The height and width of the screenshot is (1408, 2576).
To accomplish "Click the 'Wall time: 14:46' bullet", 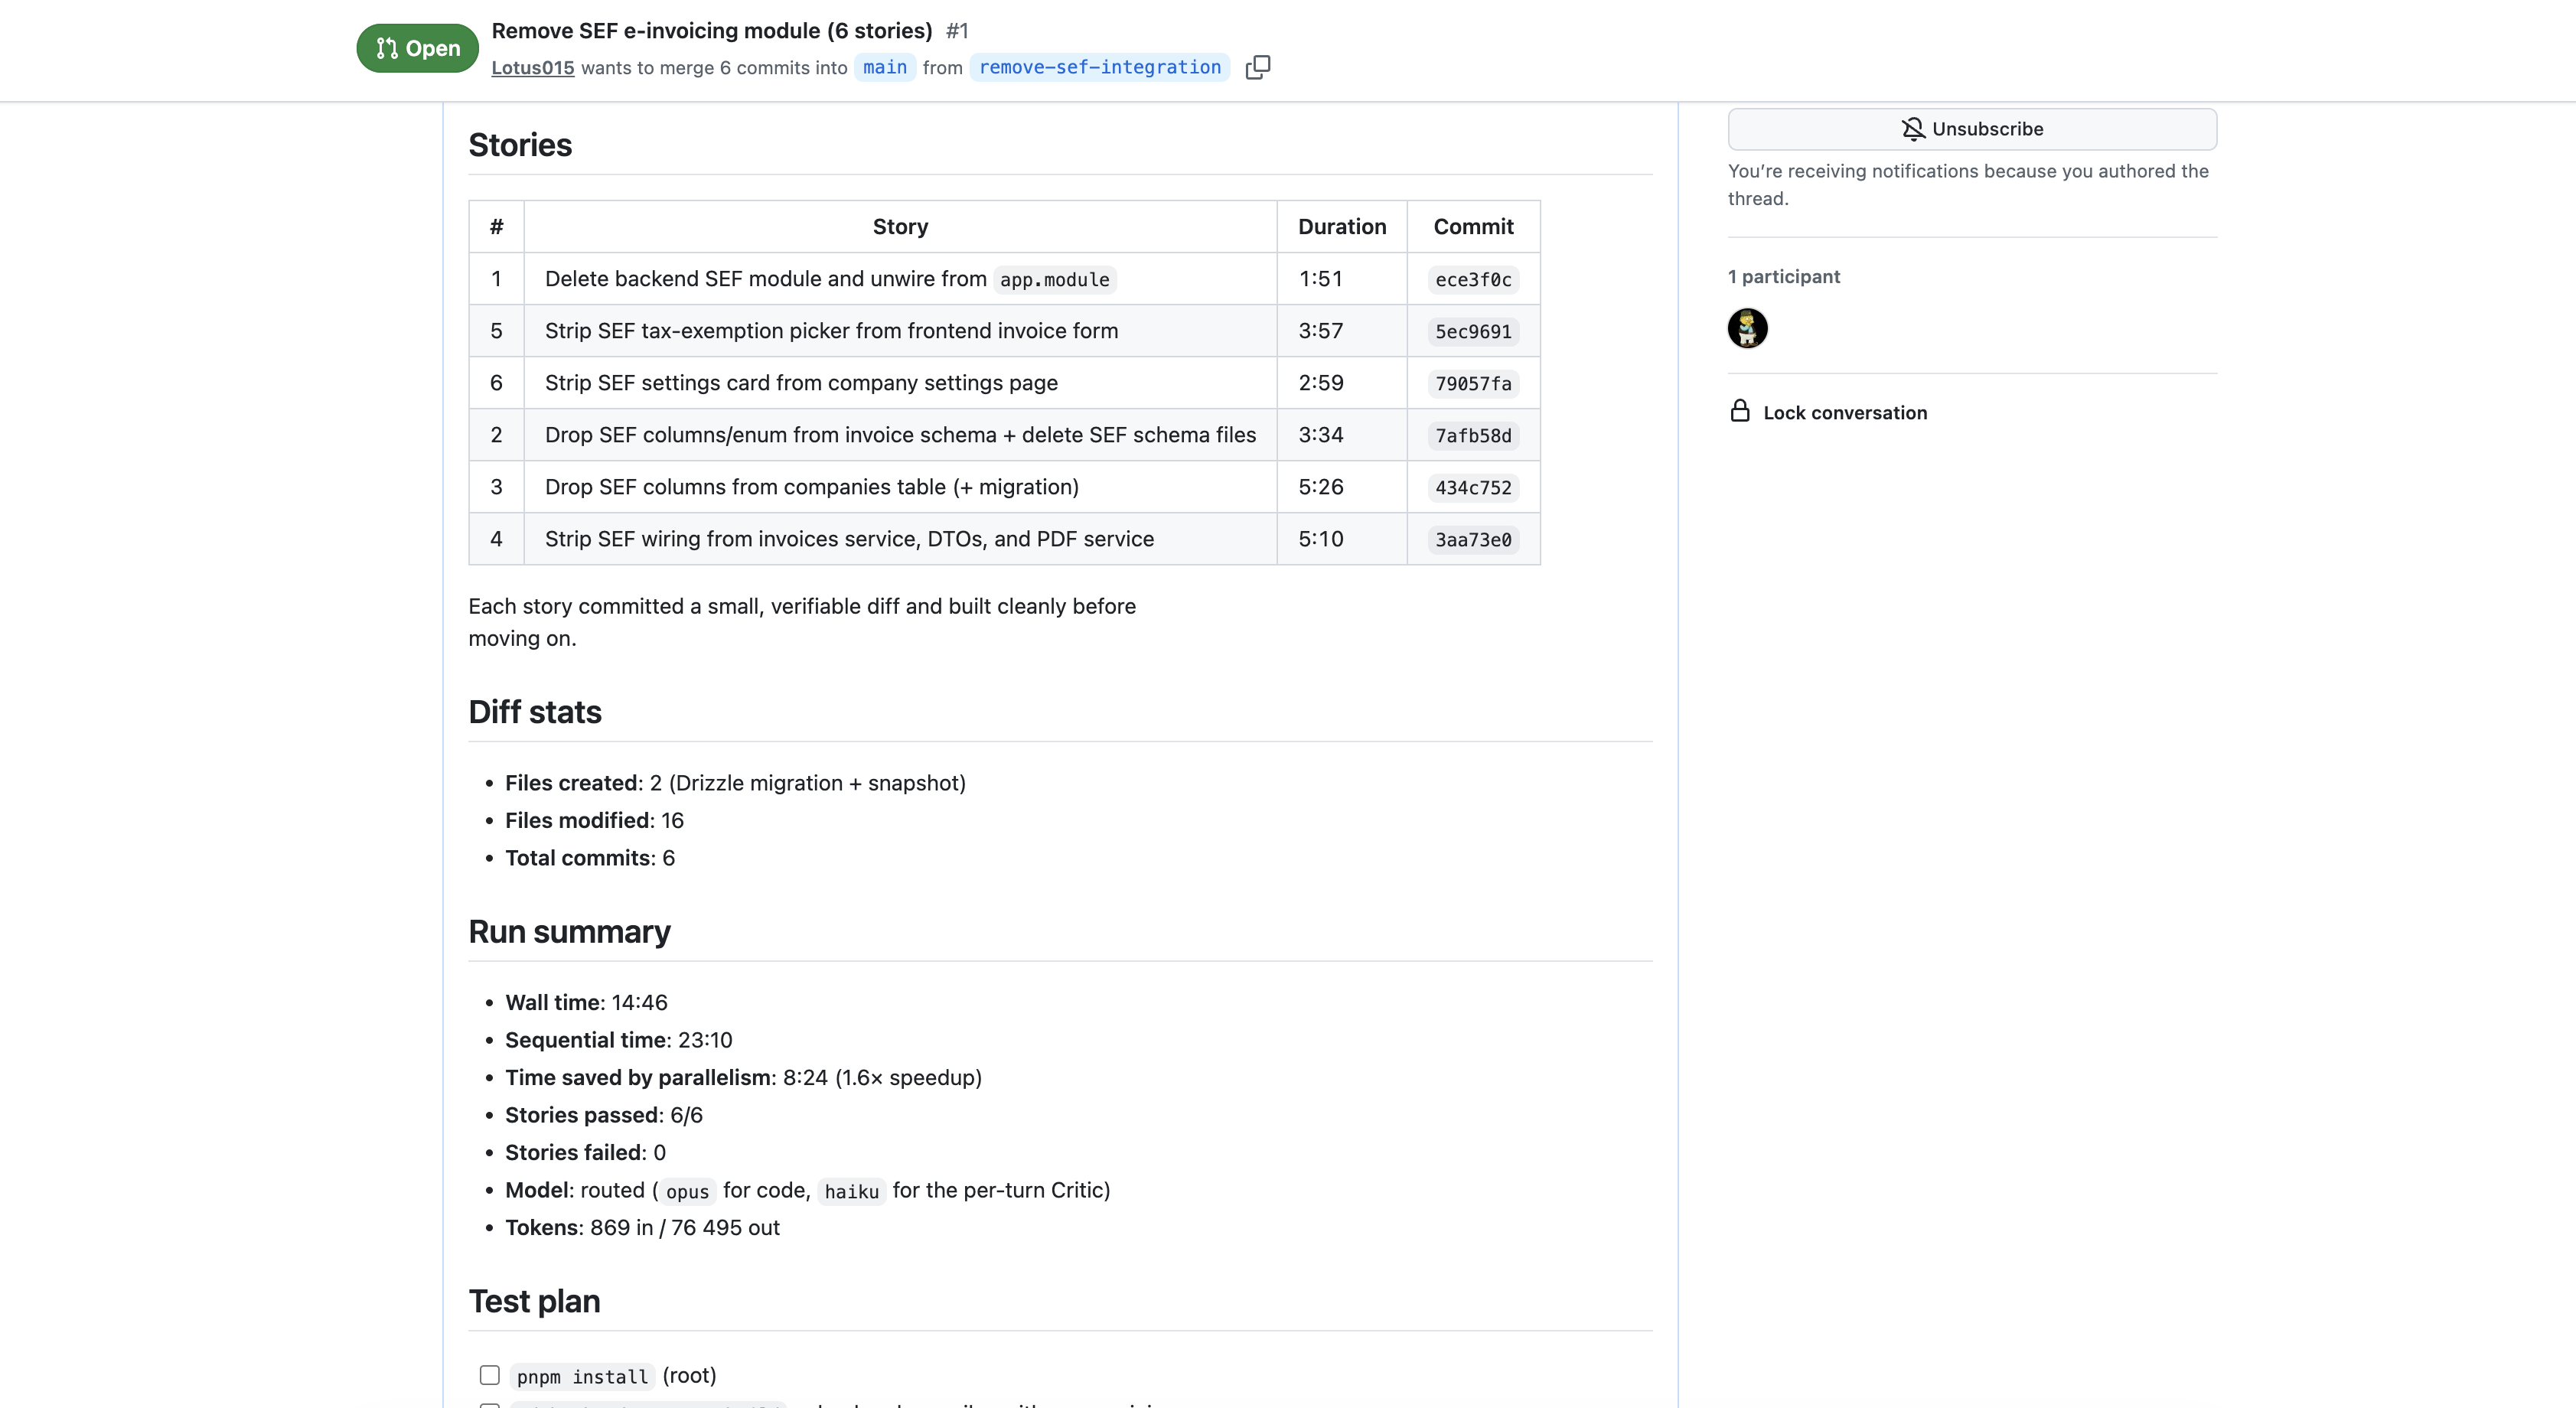I will point(586,1003).
